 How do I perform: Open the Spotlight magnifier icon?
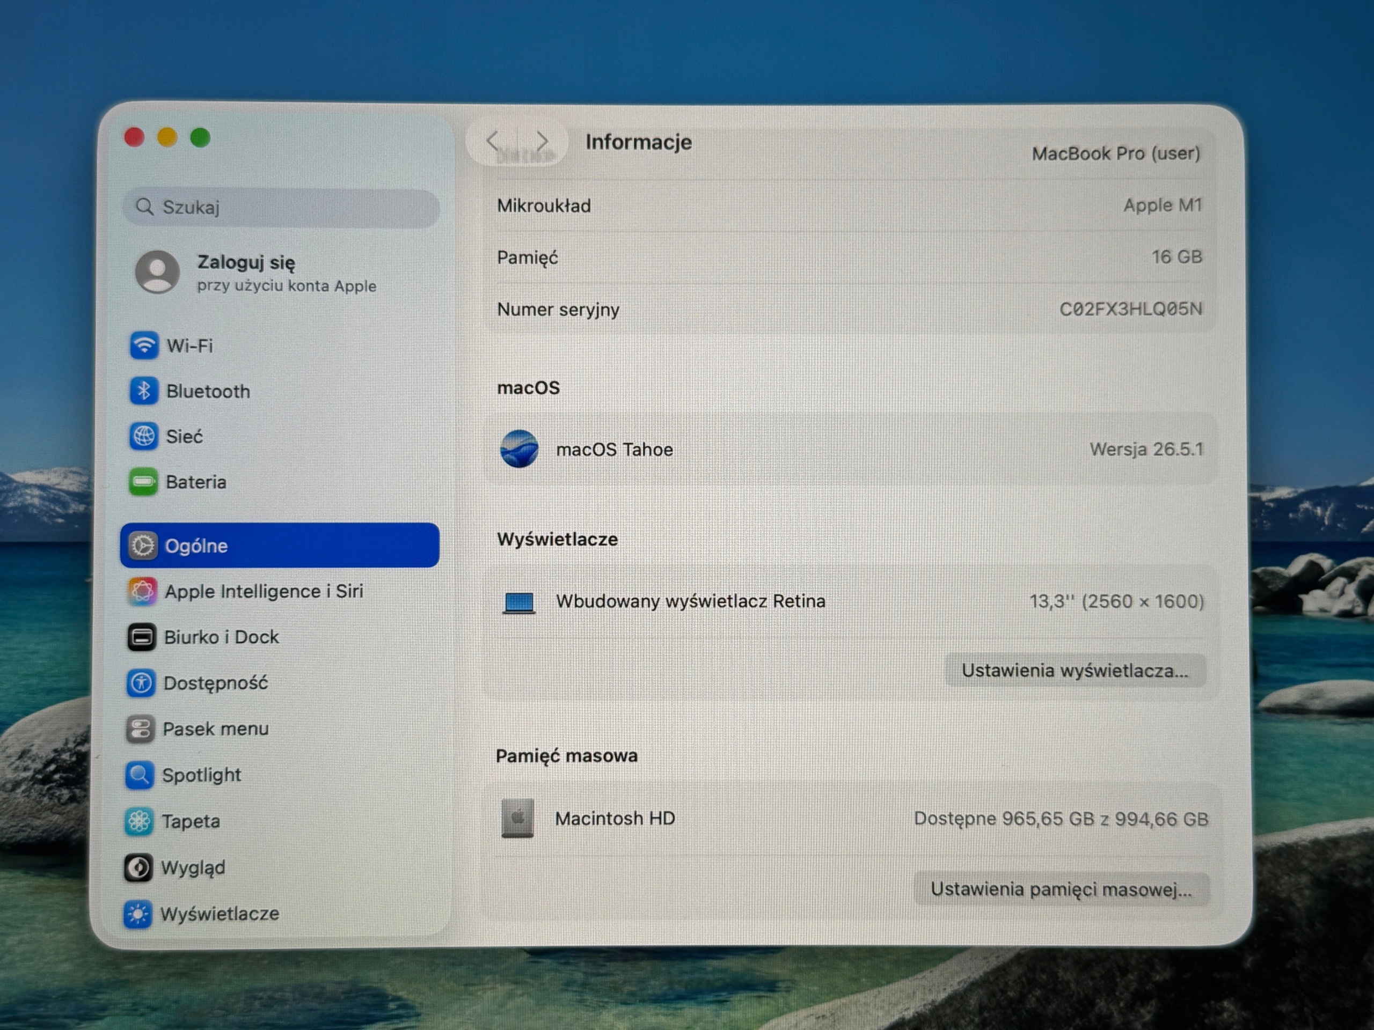click(x=140, y=775)
